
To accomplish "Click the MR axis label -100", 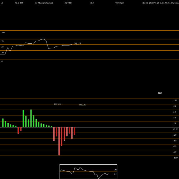I will [175, 158].
